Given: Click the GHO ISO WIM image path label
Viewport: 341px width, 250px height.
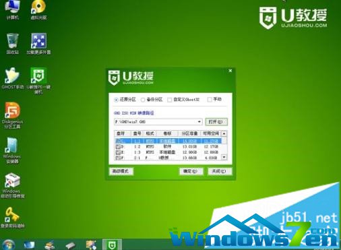Looking at the screenshot, I should tap(134, 113).
